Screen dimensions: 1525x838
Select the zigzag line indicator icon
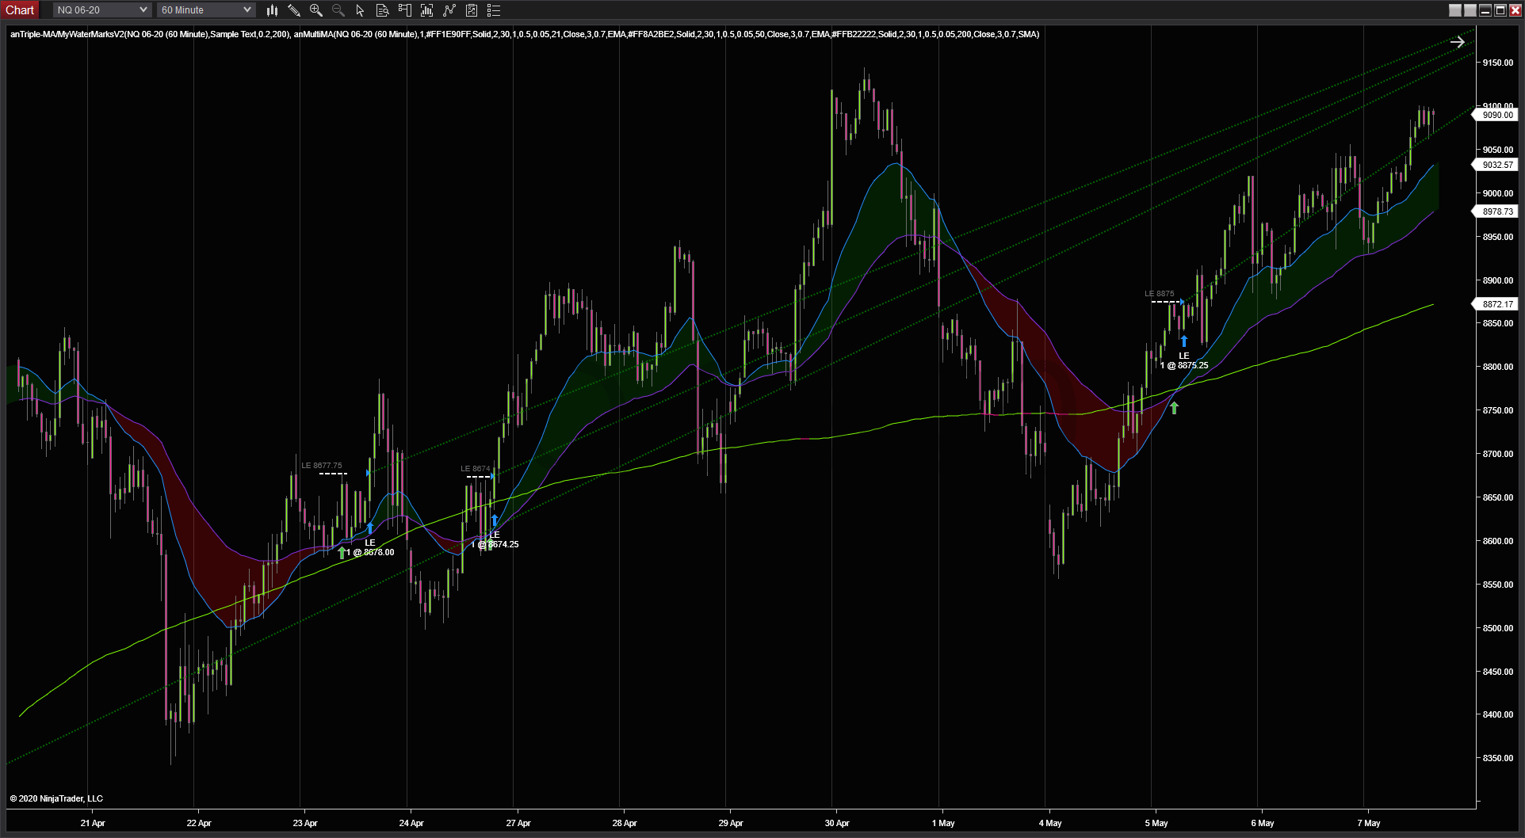pyautogui.click(x=449, y=10)
